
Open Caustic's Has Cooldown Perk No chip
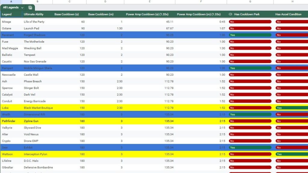pyautogui.click(x=250, y=61)
